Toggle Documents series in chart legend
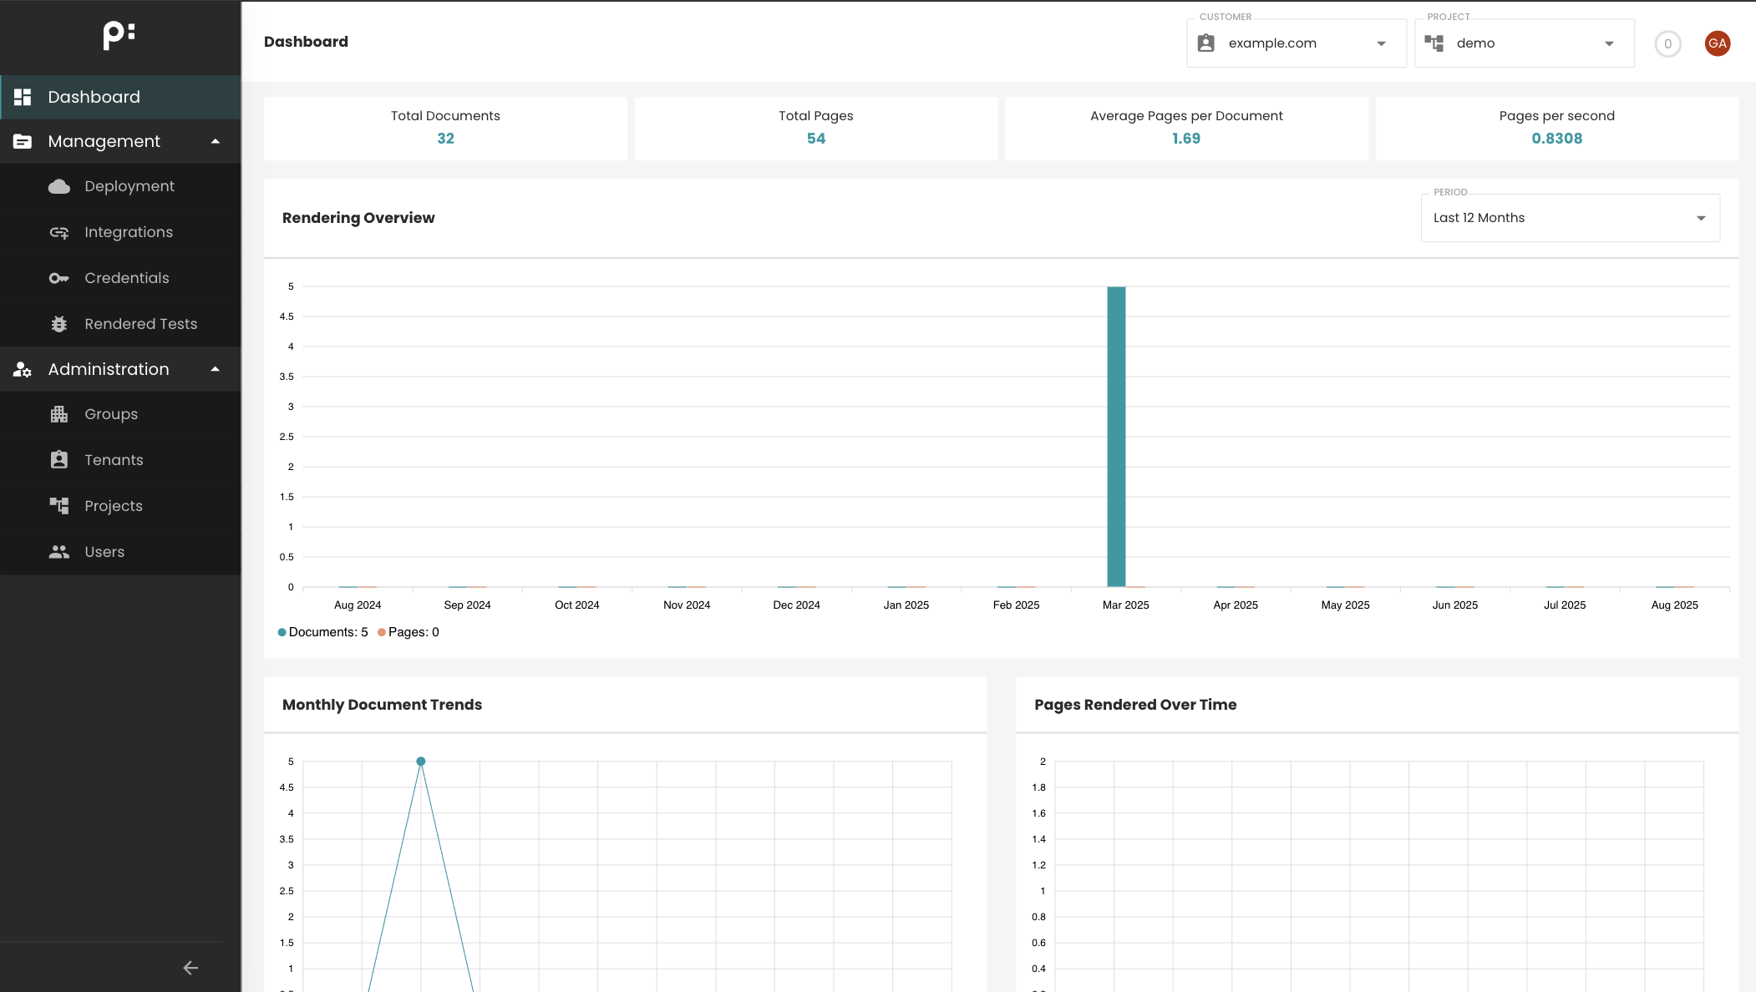The width and height of the screenshot is (1756, 992). (x=323, y=632)
